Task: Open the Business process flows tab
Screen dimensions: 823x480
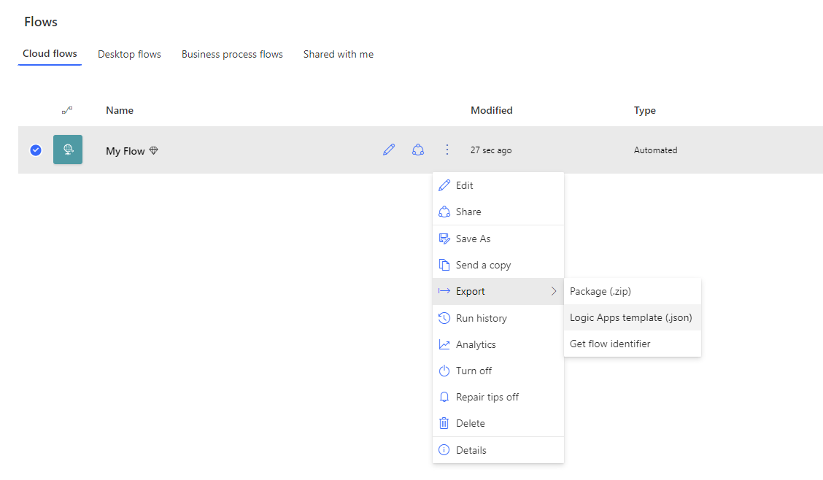Action: point(232,54)
